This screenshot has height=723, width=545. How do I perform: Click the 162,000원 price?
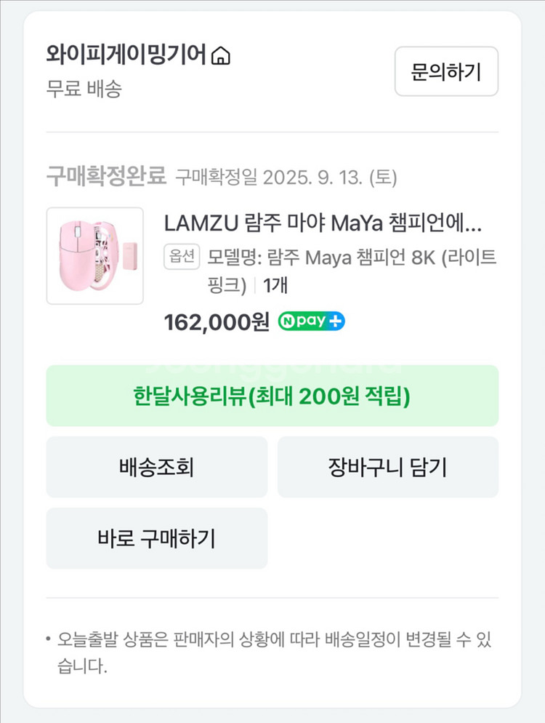coord(217,321)
